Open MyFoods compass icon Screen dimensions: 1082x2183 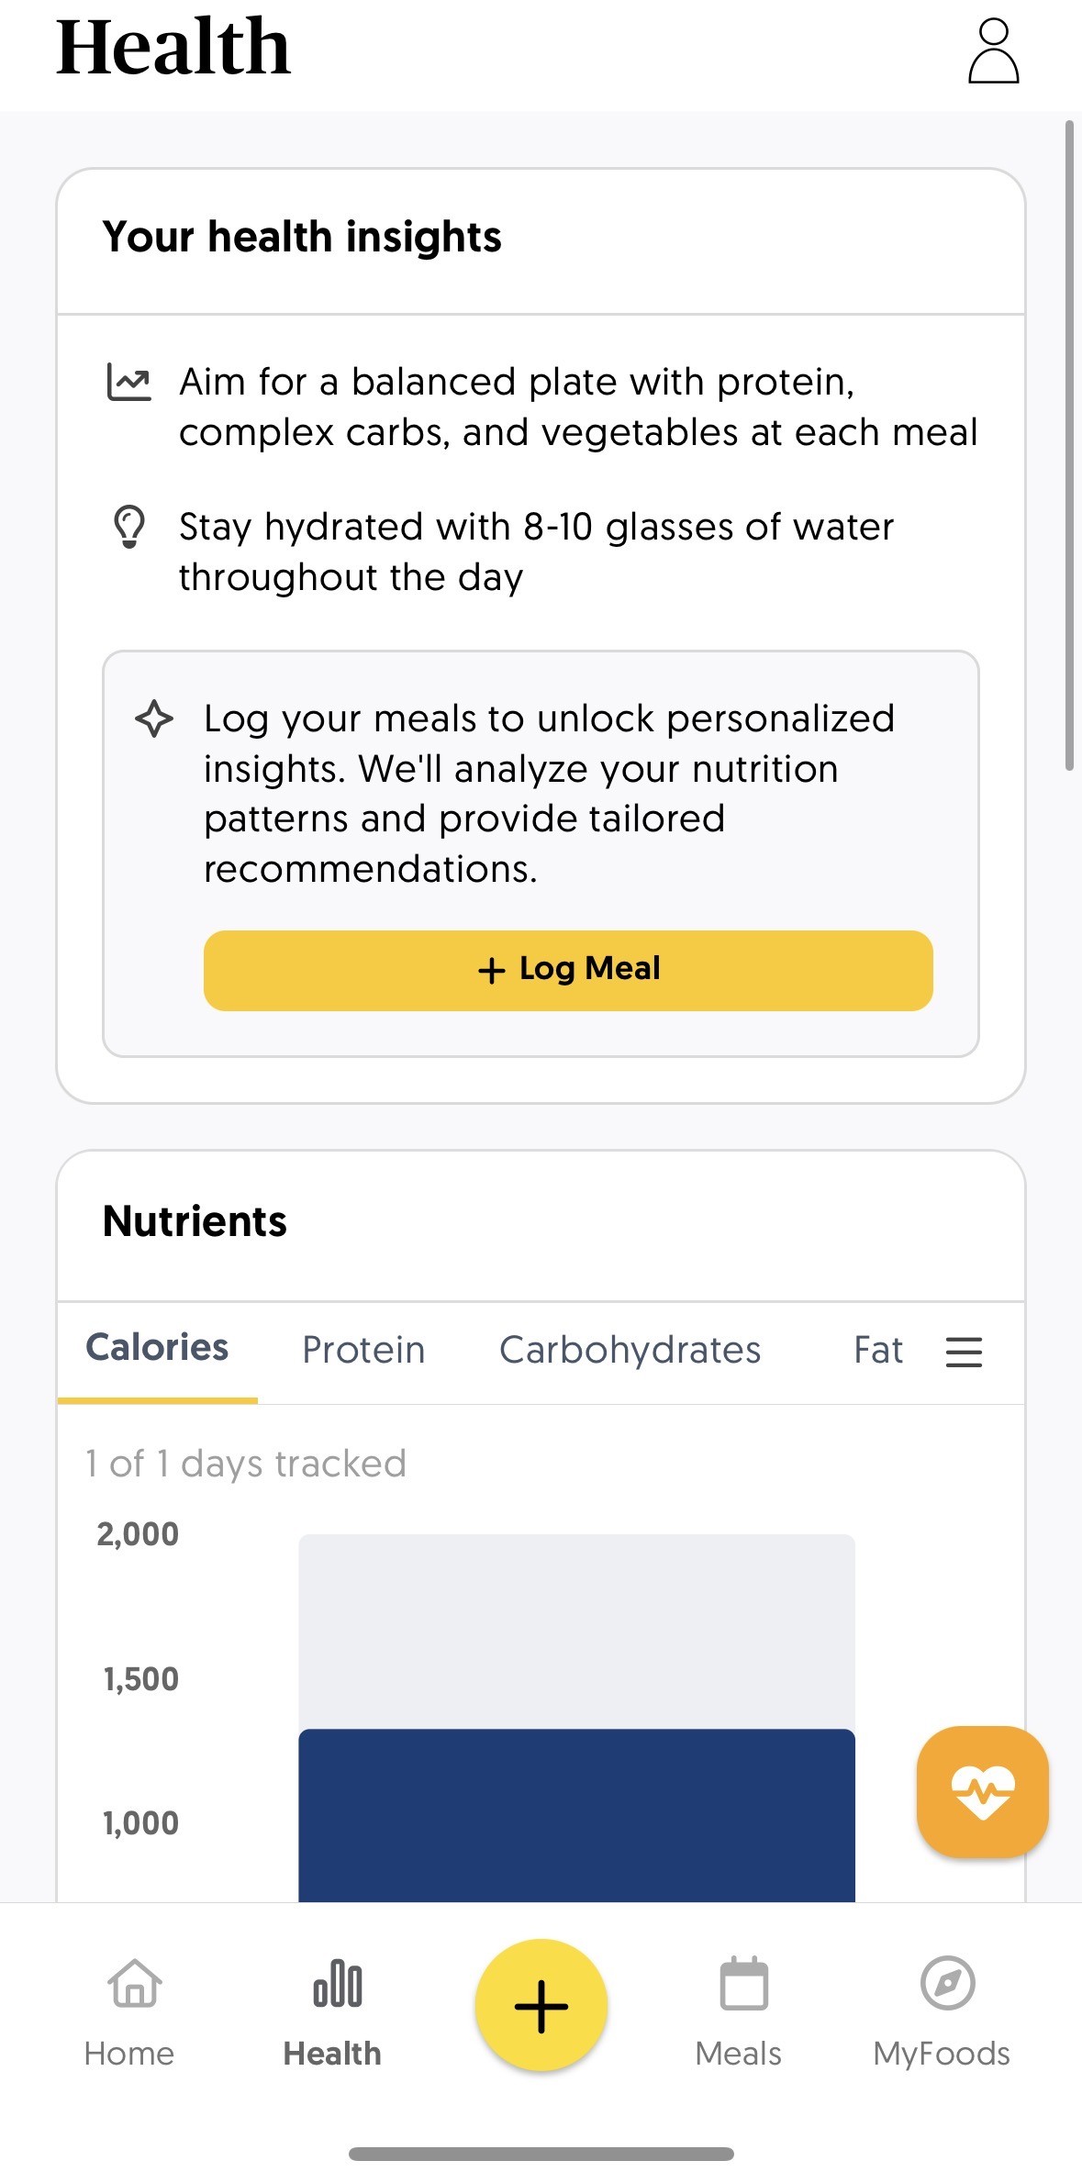click(x=947, y=1984)
